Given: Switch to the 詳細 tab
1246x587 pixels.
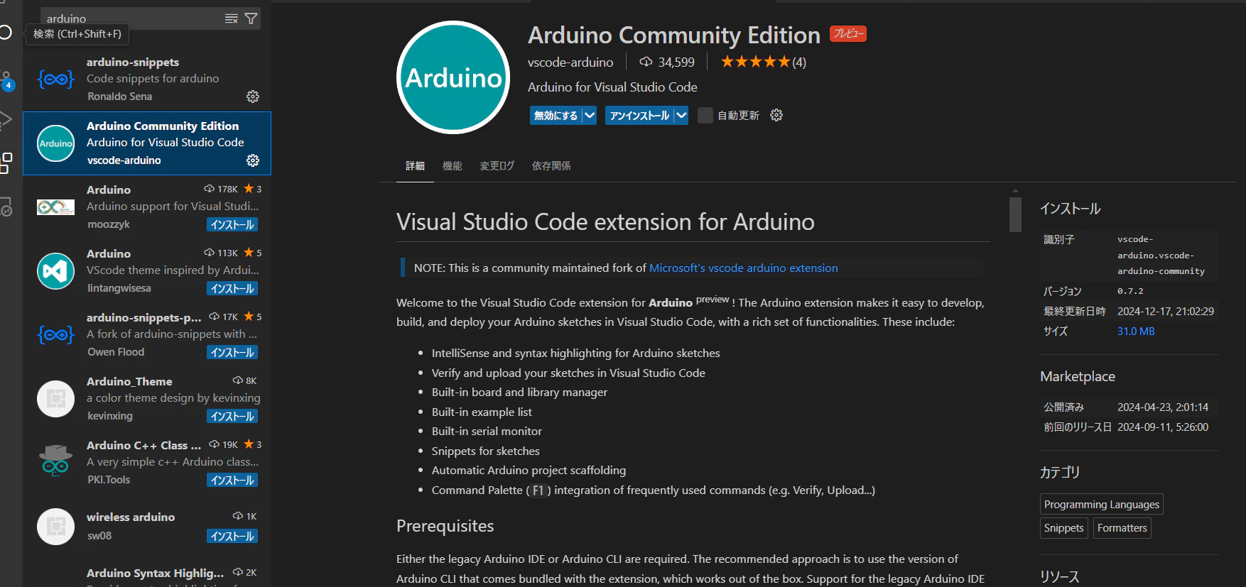Looking at the screenshot, I should 415,165.
